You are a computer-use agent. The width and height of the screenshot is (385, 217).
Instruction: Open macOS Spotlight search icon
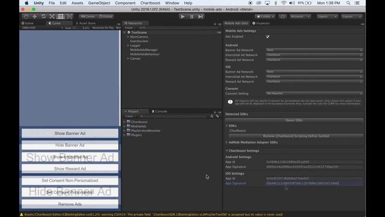tap(348, 3)
